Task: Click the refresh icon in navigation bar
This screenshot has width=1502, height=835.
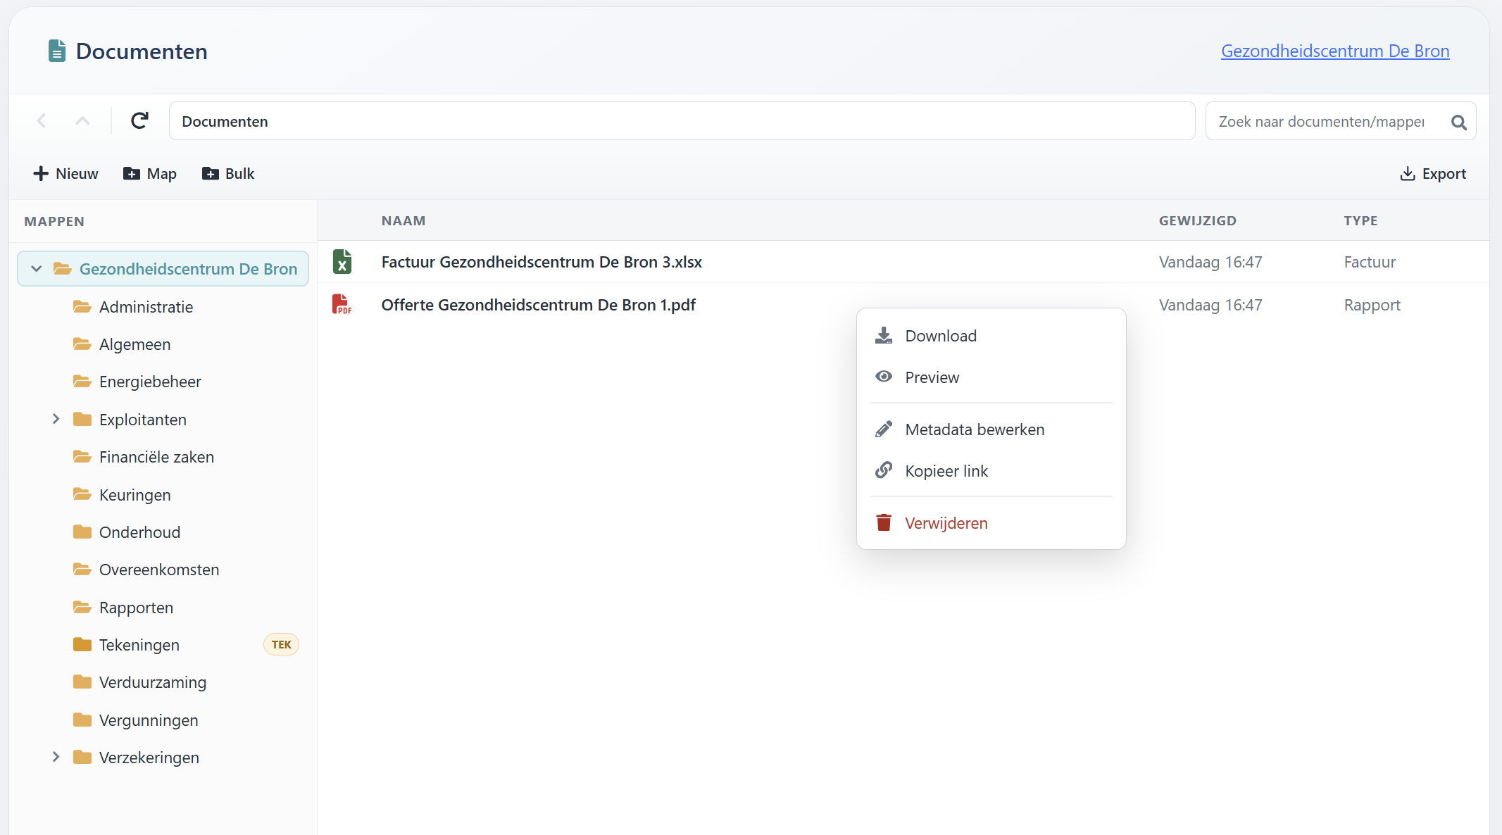Action: click(x=139, y=121)
